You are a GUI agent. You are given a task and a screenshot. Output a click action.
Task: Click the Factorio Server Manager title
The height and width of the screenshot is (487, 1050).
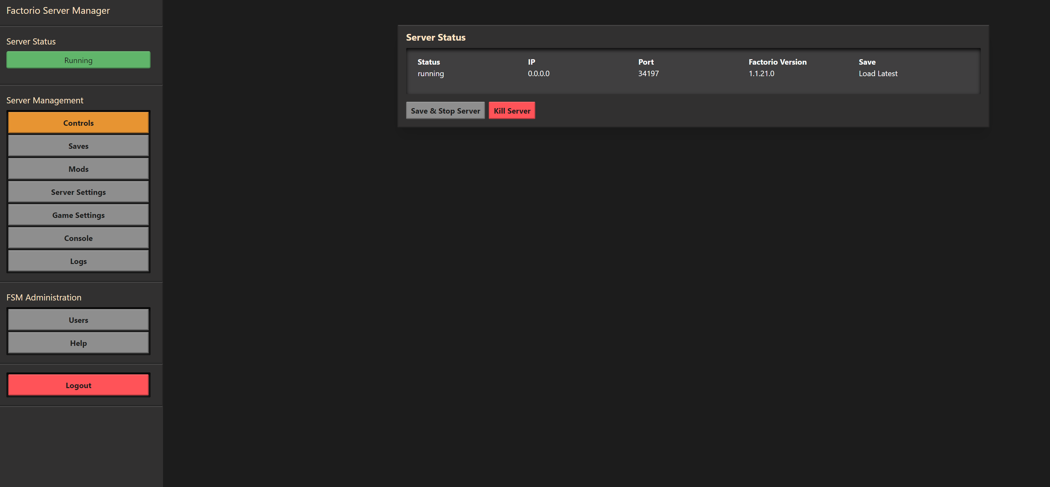coord(58,11)
